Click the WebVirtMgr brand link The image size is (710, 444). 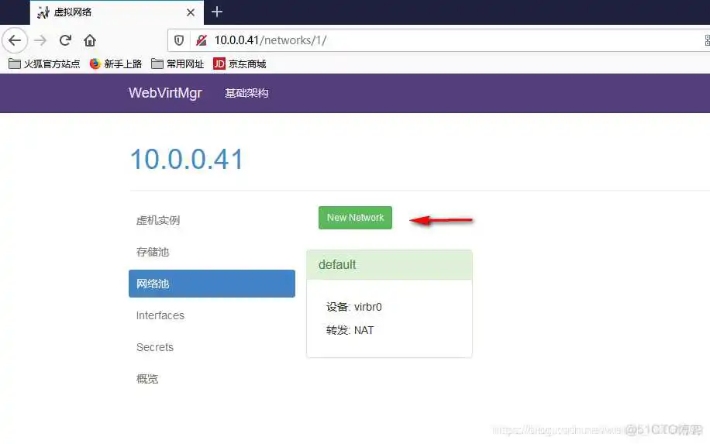pyautogui.click(x=165, y=93)
